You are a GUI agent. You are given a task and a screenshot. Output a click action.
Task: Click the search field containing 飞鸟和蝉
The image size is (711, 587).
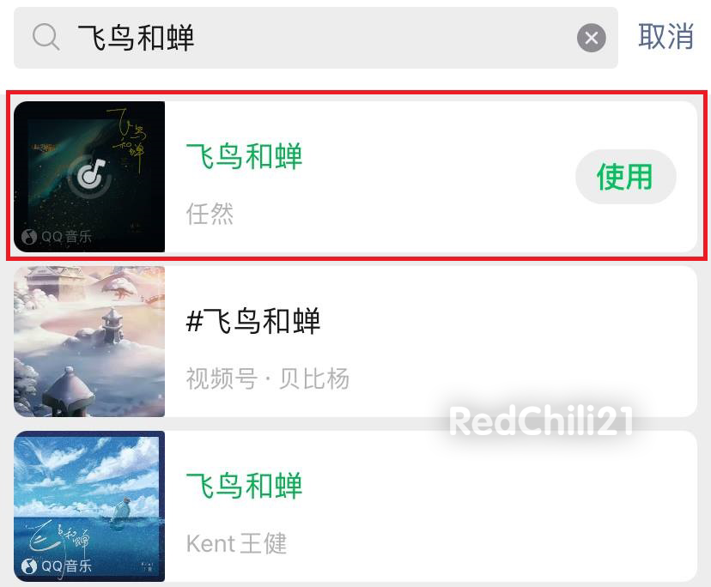[316, 38]
